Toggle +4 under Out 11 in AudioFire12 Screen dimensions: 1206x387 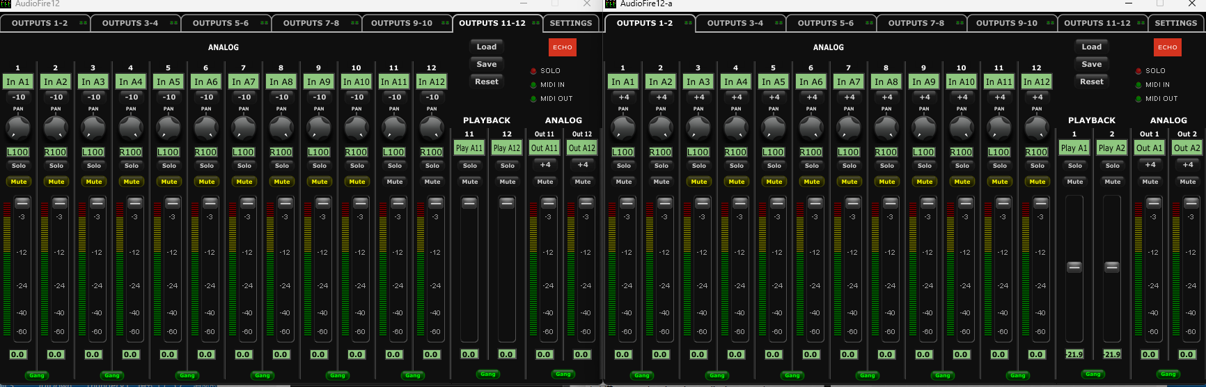(545, 165)
